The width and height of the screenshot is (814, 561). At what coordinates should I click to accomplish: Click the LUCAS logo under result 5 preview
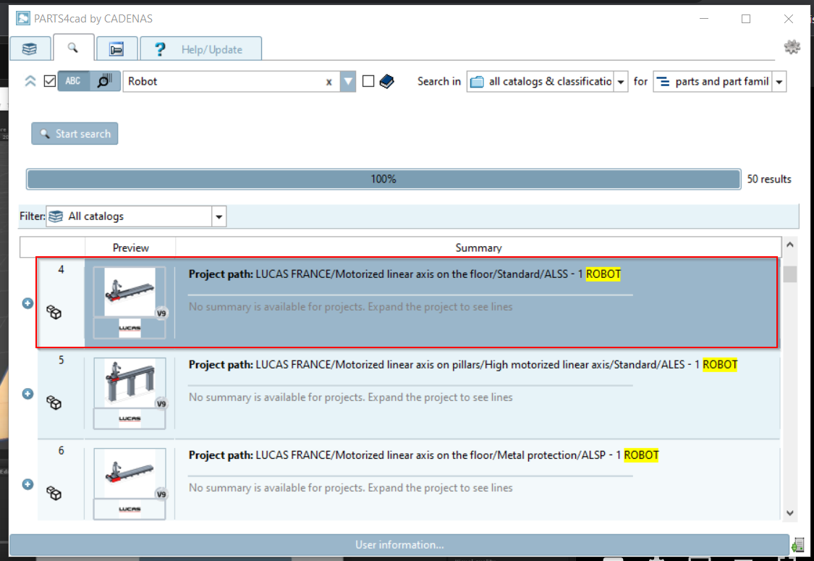point(130,418)
